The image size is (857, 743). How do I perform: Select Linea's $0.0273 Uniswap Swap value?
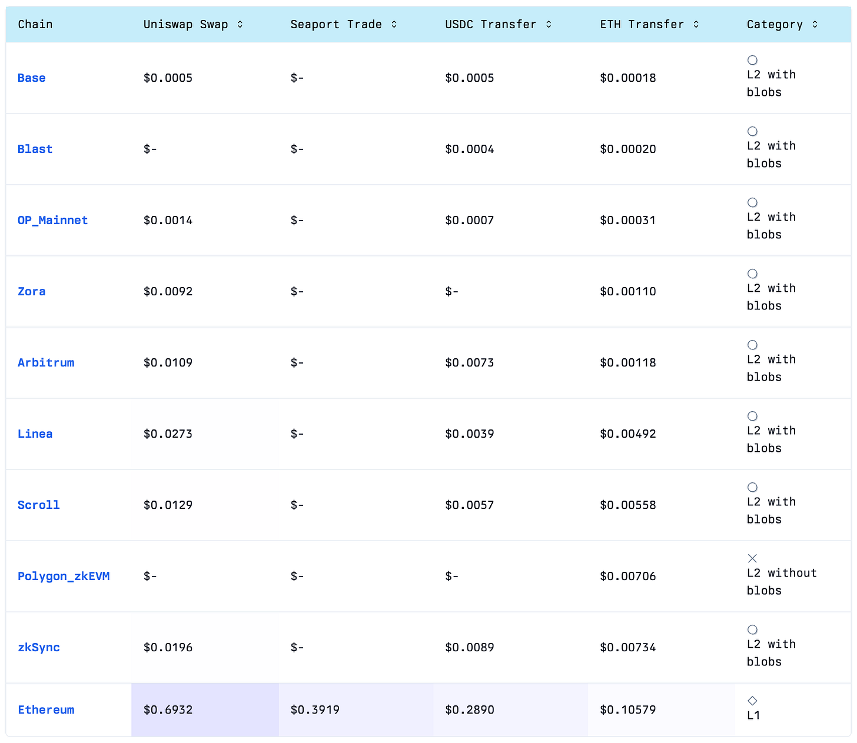168,434
